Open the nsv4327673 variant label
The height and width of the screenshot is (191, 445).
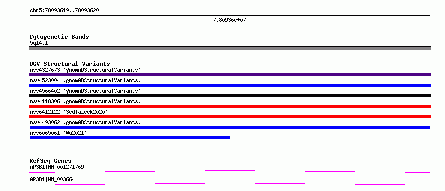(85, 70)
